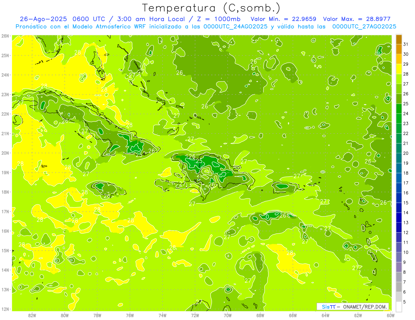Screen dimensions: 415x320
Task: Click the 23N latitude axis label
Action: click(x=5, y=94)
